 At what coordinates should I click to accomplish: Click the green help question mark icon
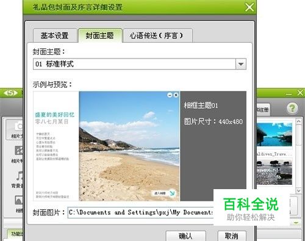tap(292, 108)
